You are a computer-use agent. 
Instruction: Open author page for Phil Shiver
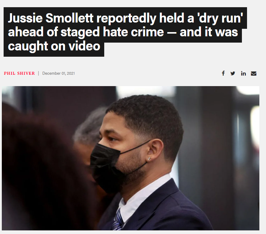(19, 73)
